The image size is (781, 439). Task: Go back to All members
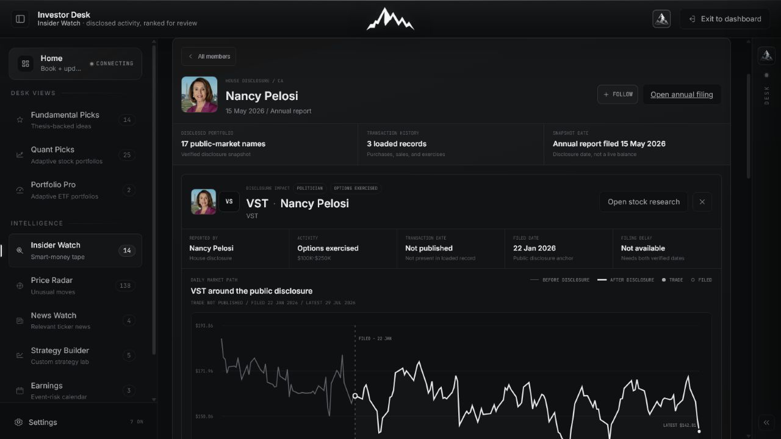(209, 57)
